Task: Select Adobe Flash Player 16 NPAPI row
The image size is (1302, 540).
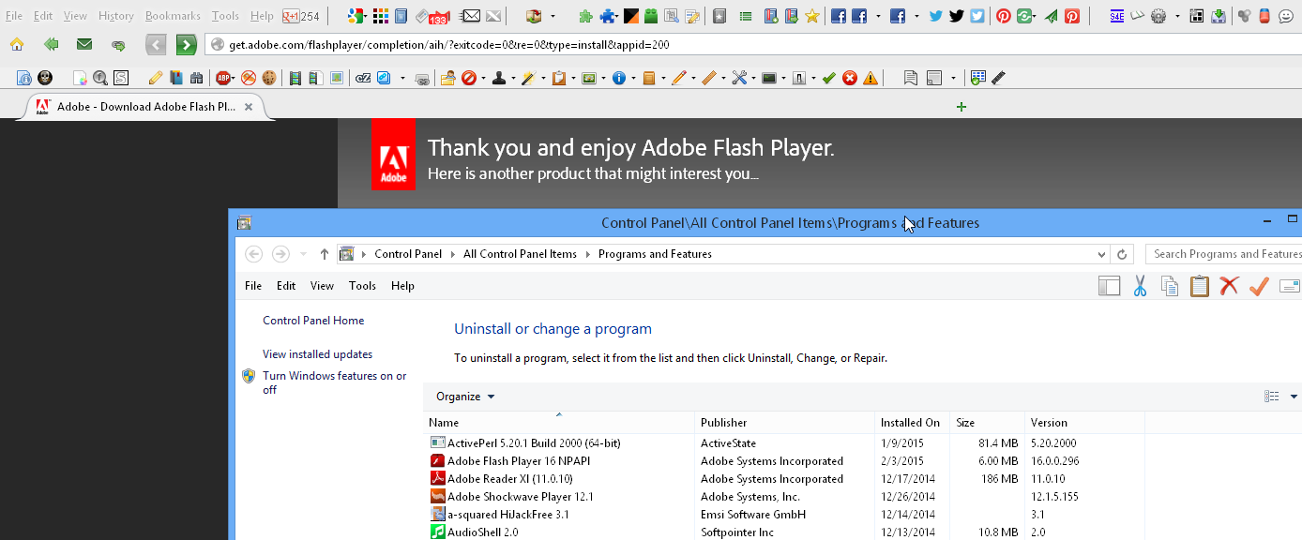Action: (x=785, y=461)
